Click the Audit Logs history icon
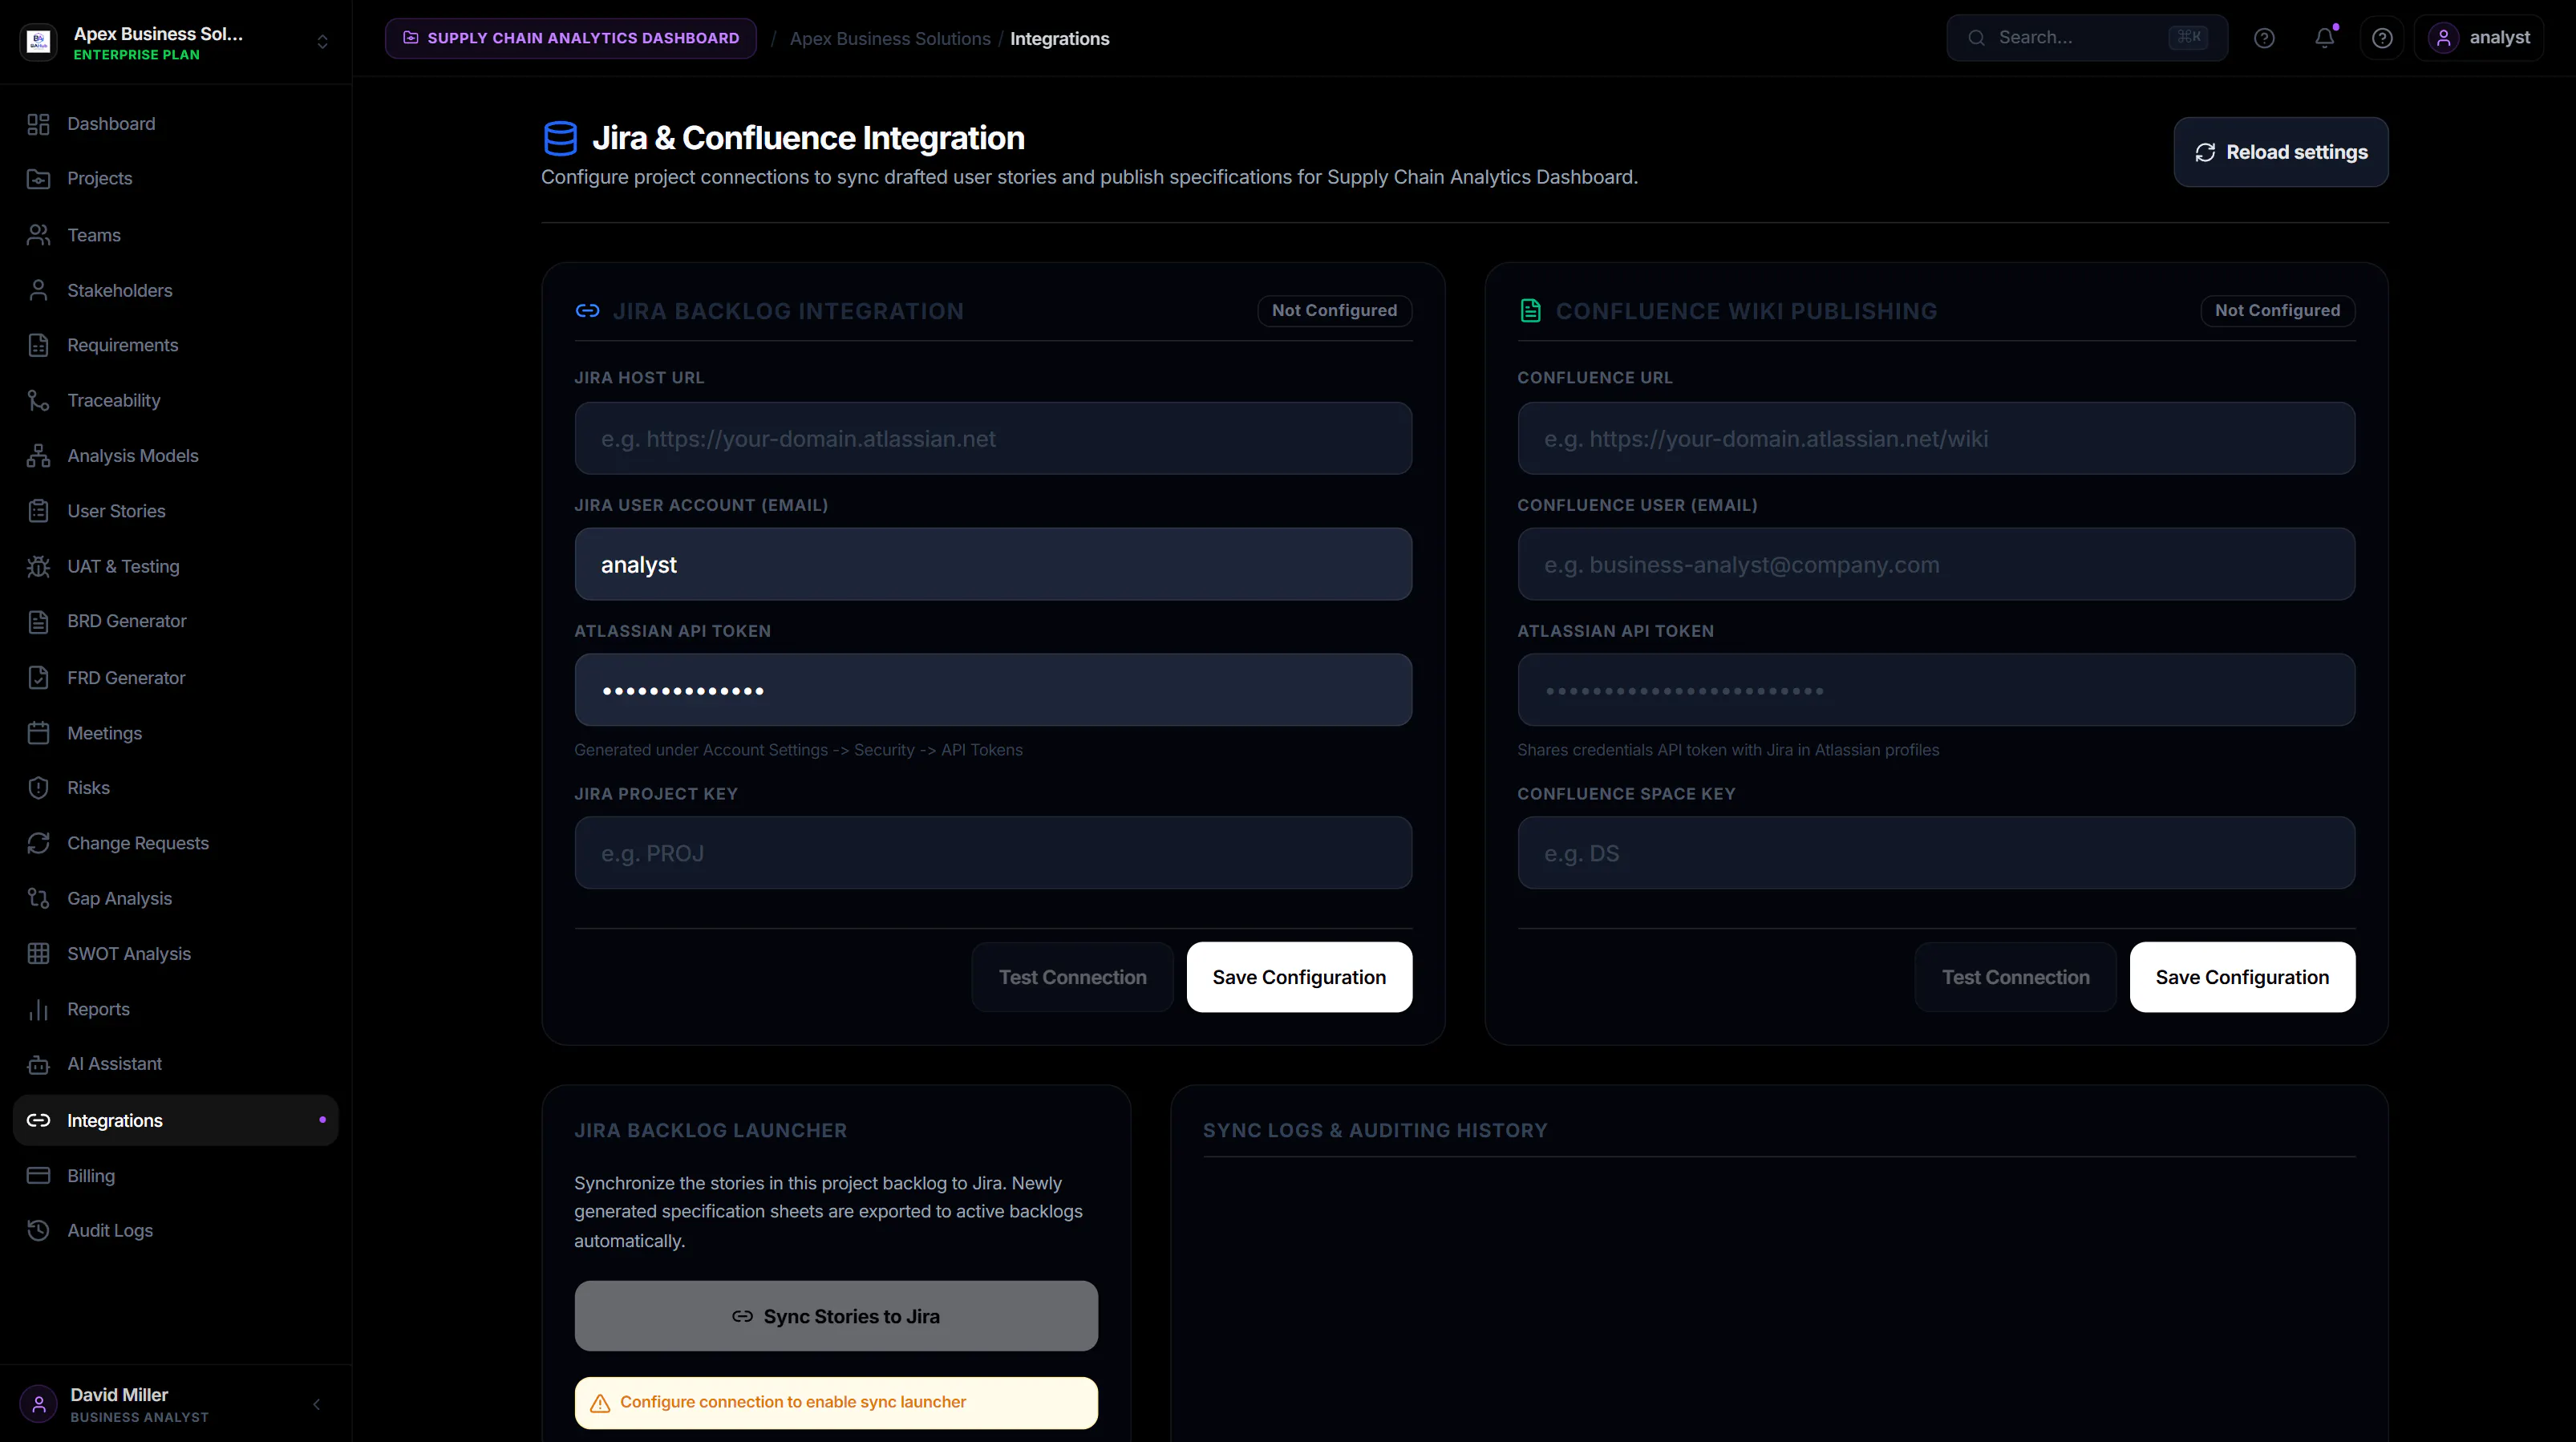This screenshot has height=1442, width=2576. pyautogui.click(x=38, y=1231)
